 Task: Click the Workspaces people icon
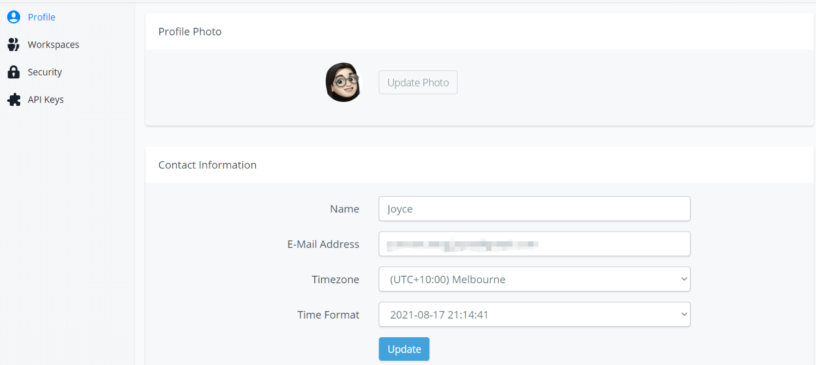coord(14,45)
